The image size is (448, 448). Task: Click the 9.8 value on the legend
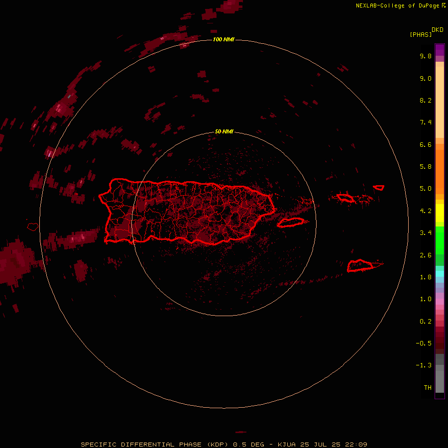[426, 56]
